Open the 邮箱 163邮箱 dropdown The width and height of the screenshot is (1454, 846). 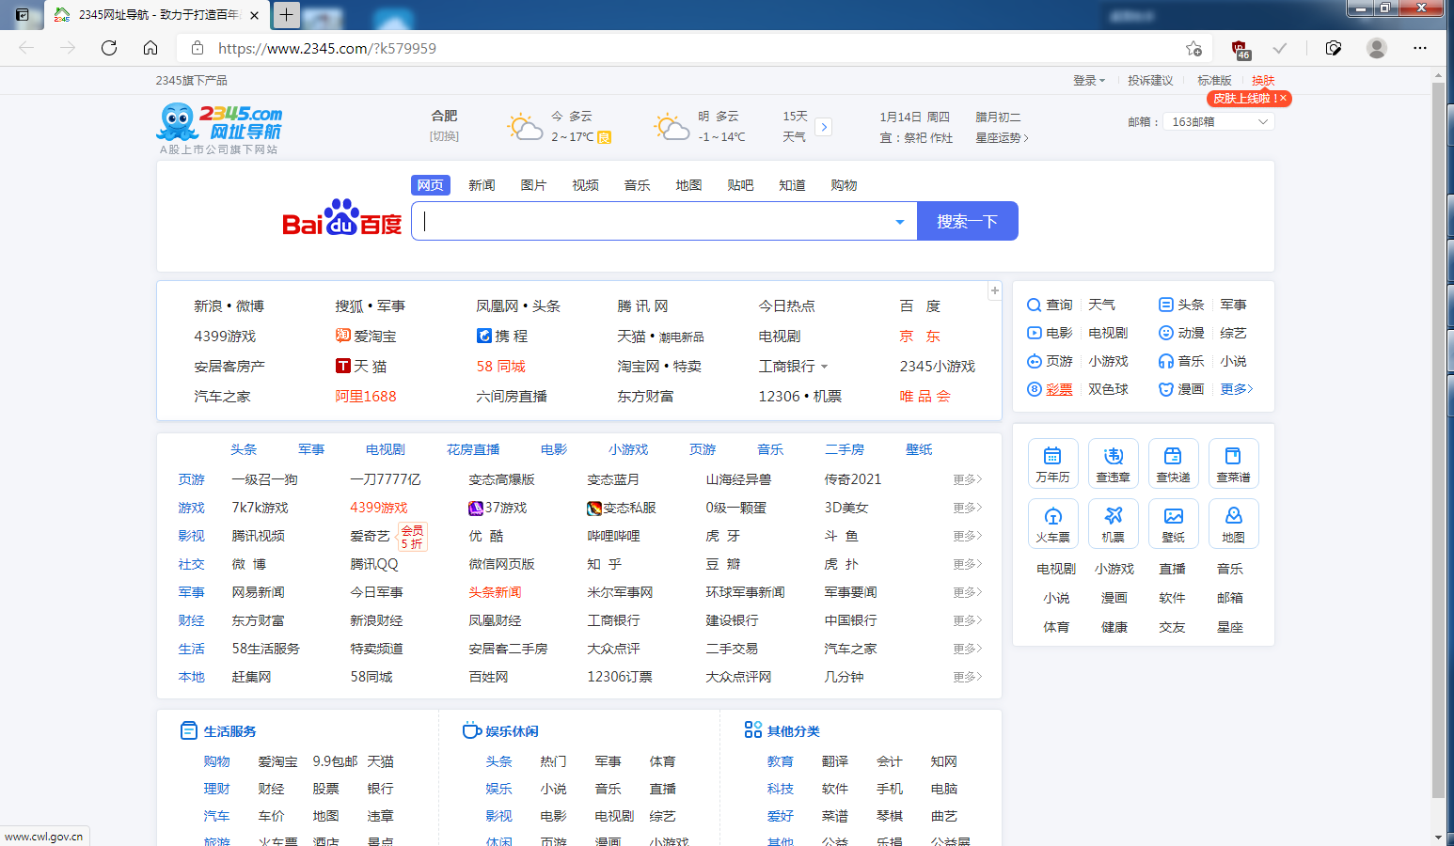point(1219,121)
